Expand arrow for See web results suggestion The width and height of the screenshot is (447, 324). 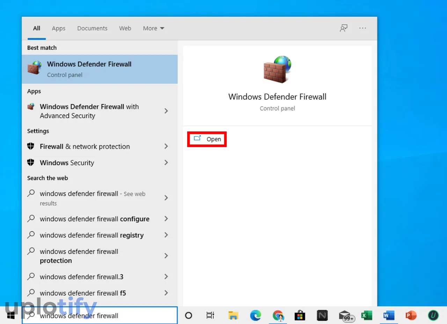pyautogui.click(x=166, y=198)
